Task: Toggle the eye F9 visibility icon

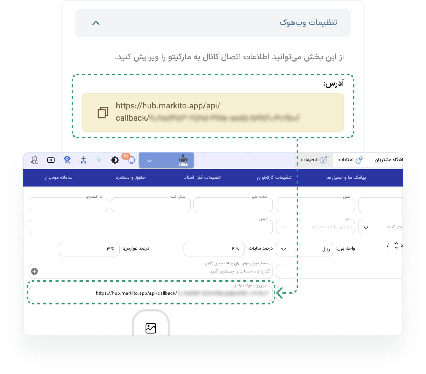Action: (x=67, y=160)
